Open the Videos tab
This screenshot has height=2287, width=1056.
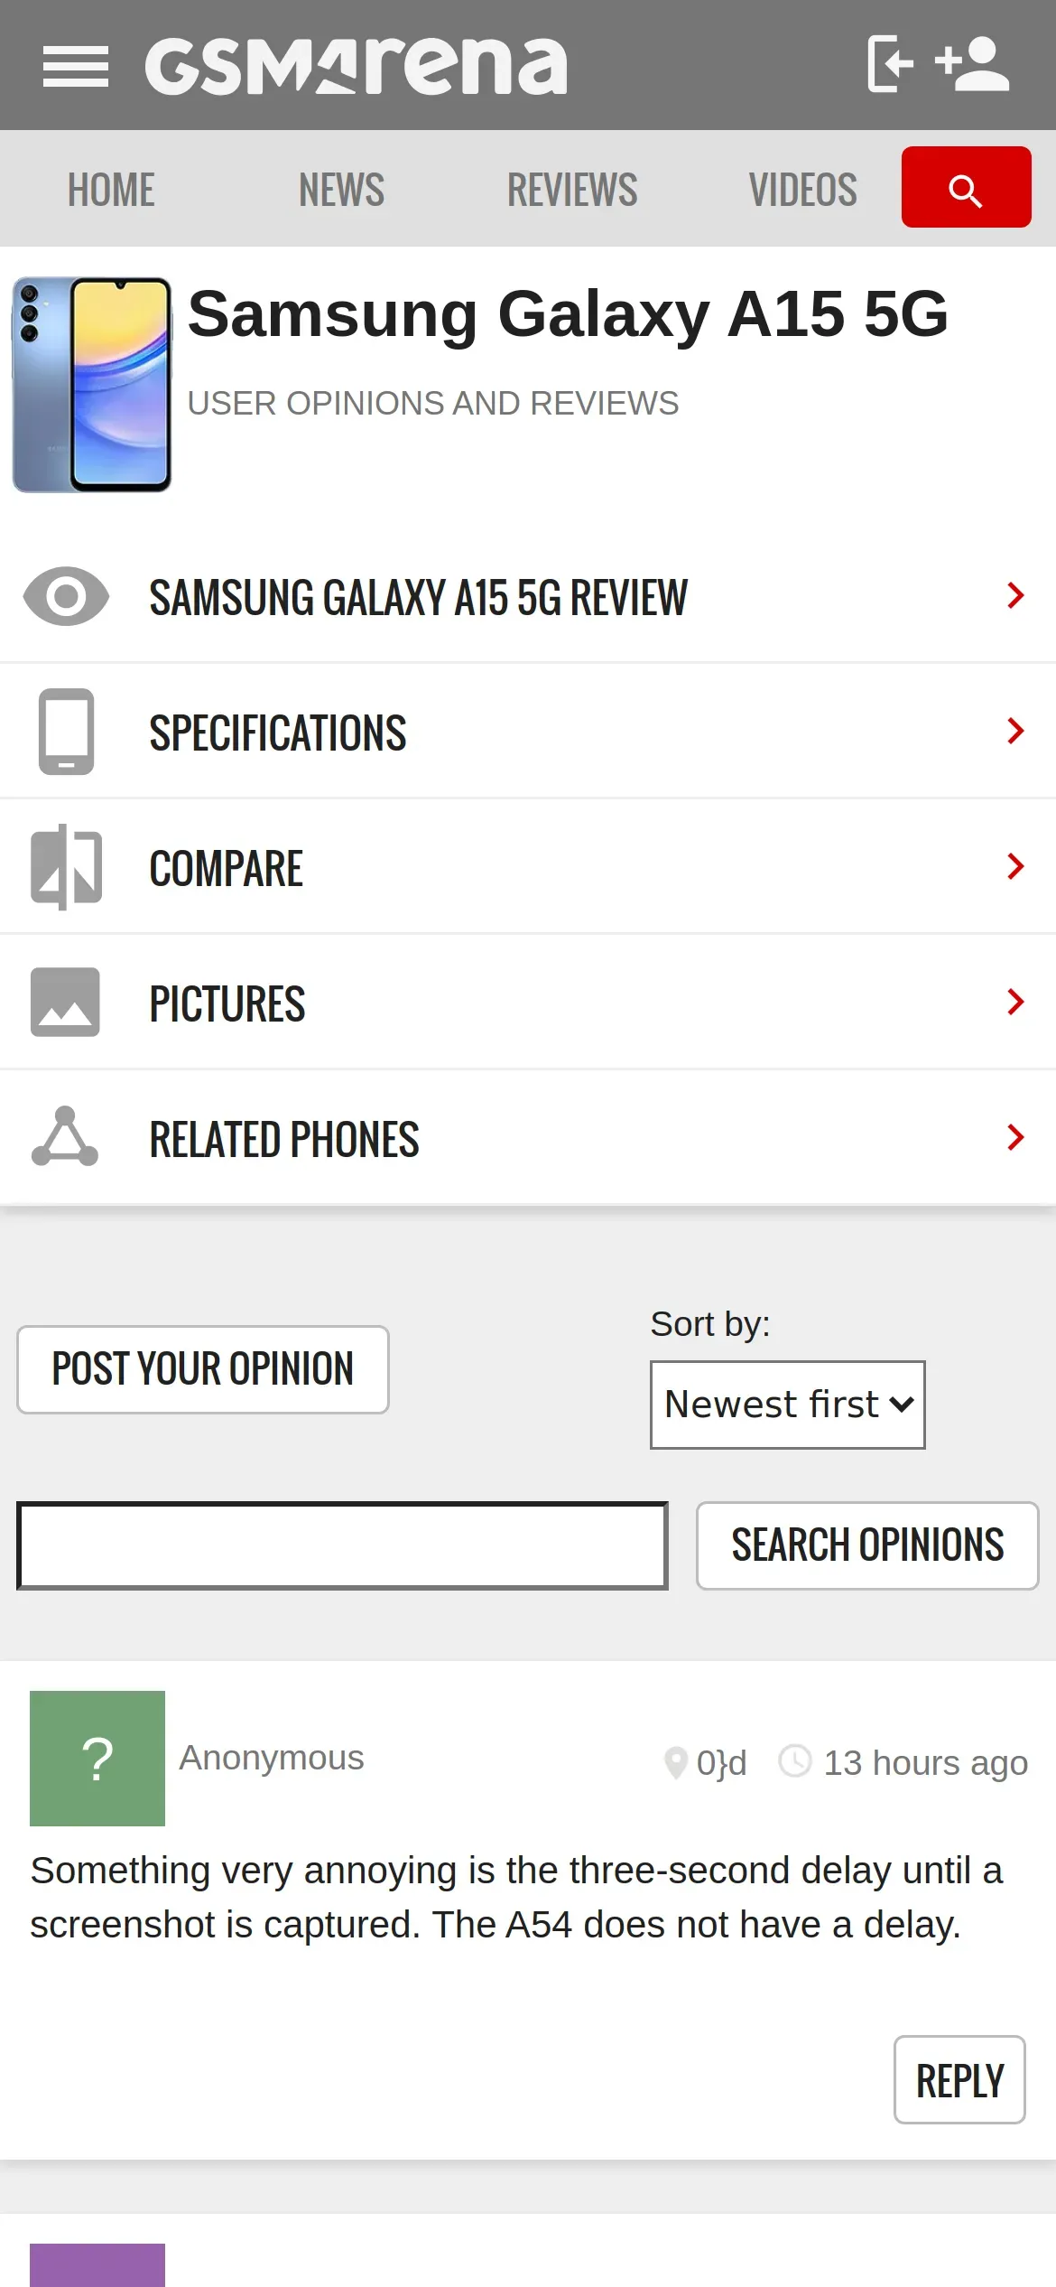tap(802, 190)
